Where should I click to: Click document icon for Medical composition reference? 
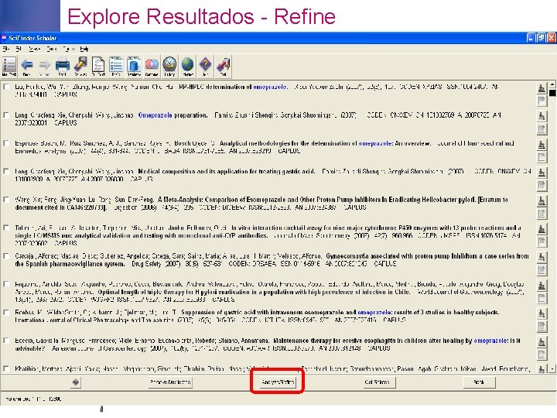[542, 185]
